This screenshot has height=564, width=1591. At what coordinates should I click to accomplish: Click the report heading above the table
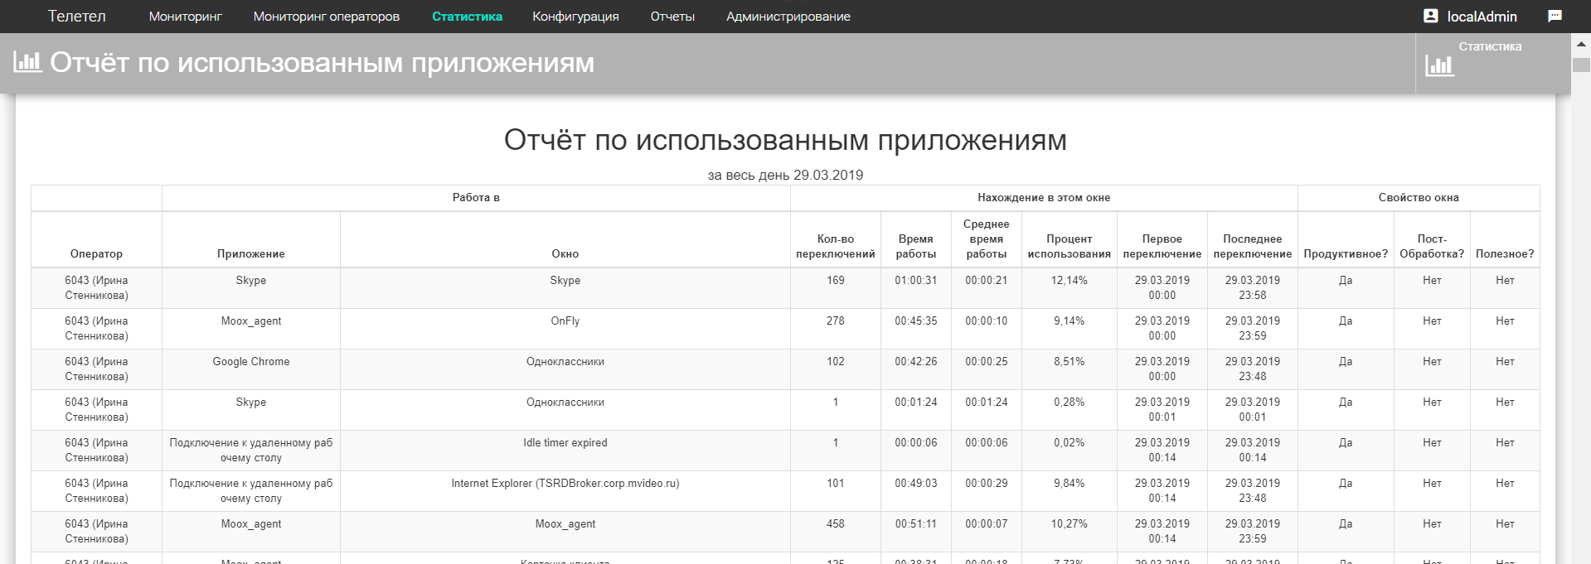785,140
